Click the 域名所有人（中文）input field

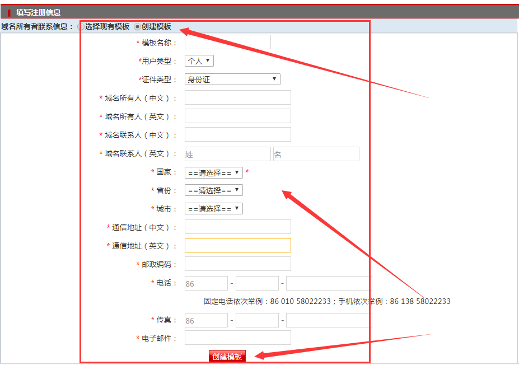tap(237, 97)
